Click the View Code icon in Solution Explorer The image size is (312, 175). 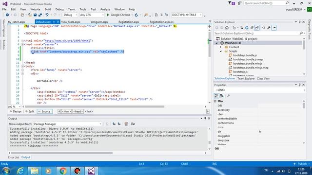click(x=264, y=28)
